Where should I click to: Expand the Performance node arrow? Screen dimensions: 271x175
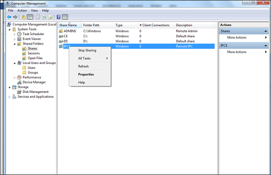coord(15,78)
